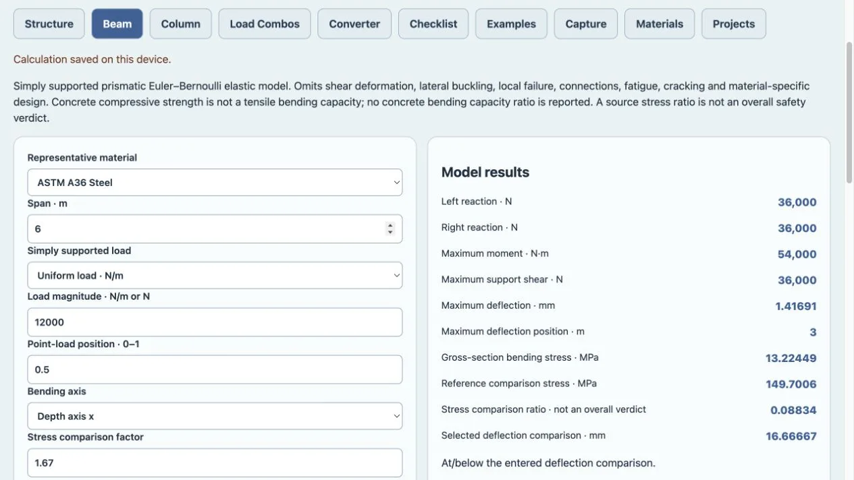This screenshot has width=854, height=480.
Task: Open the Structure tab
Action: (49, 24)
